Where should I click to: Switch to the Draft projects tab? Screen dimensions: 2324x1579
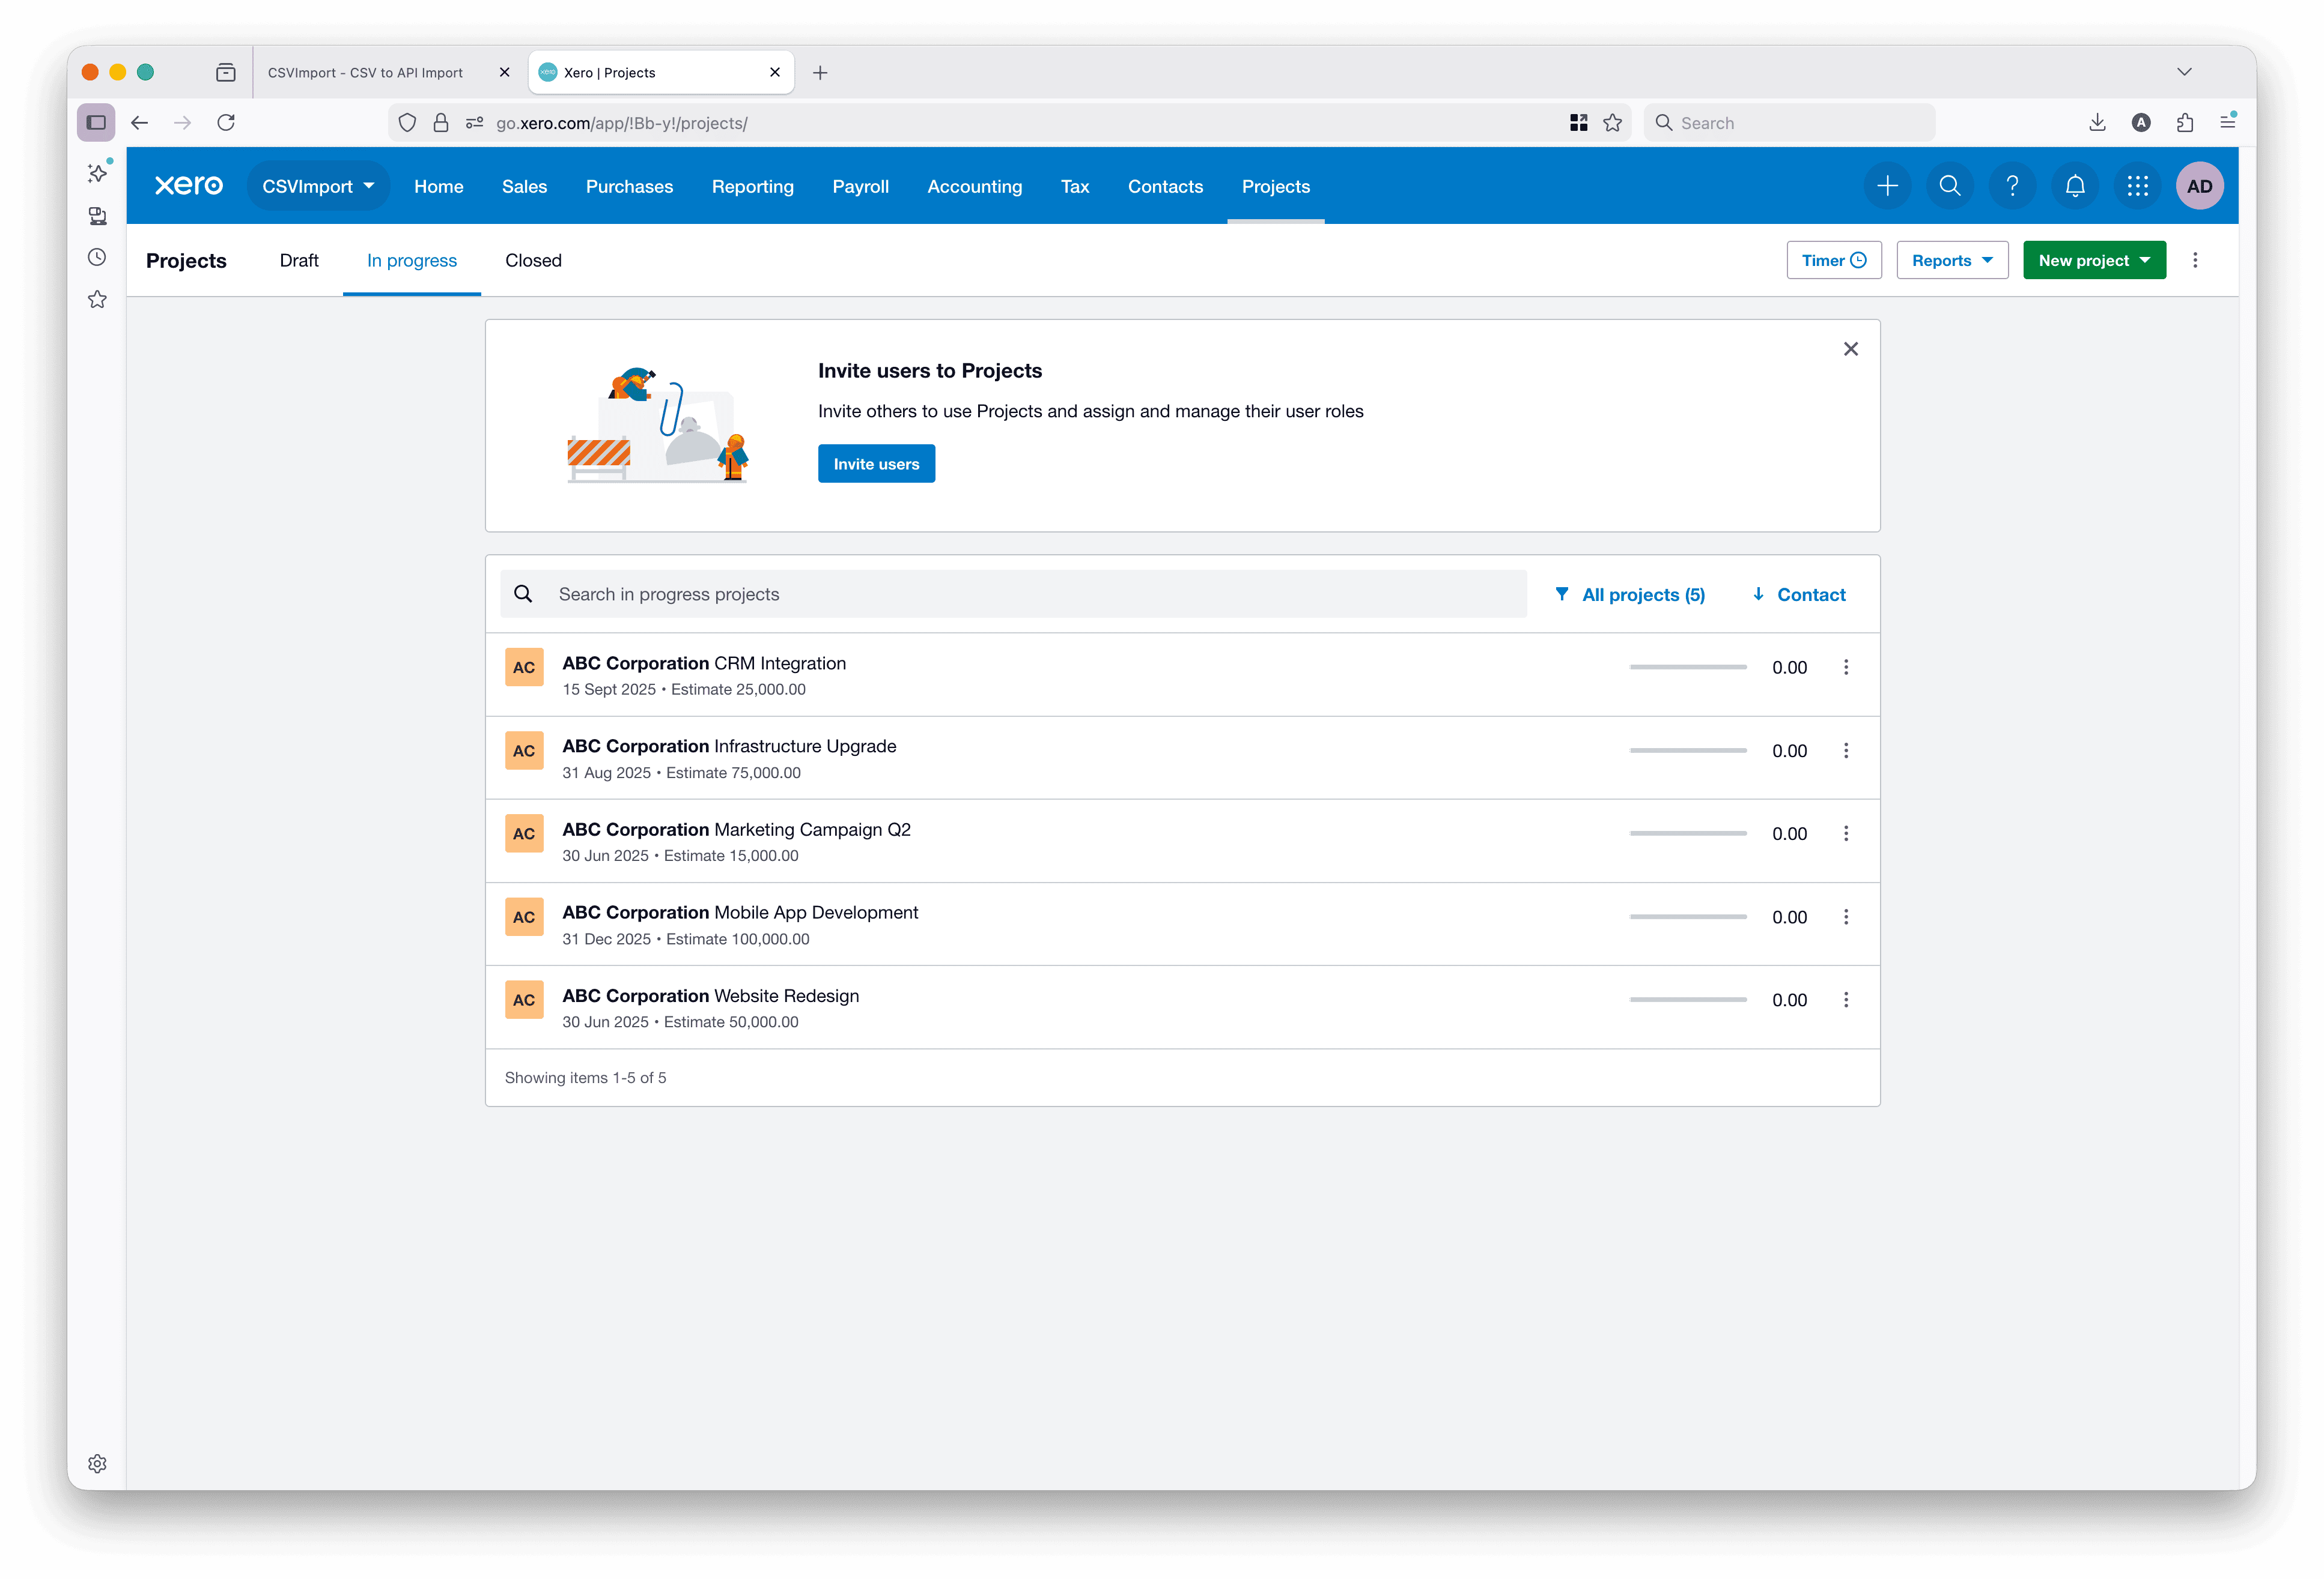[x=299, y=260]
